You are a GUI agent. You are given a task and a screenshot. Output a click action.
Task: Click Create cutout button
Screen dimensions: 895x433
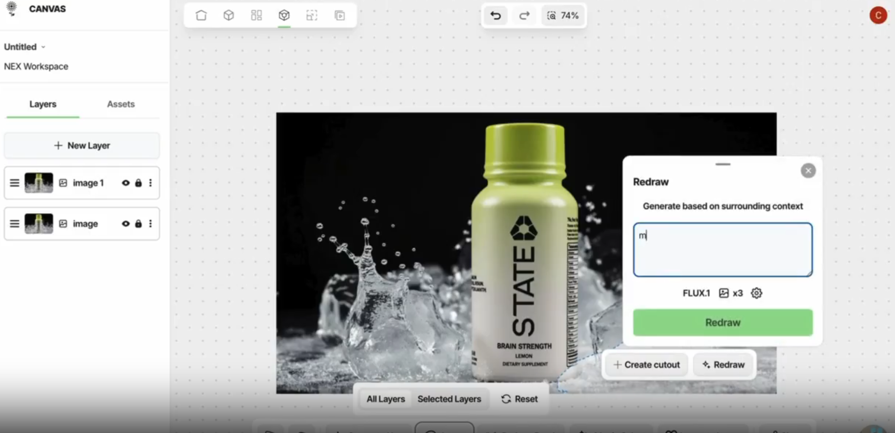(x=647, y=365)
